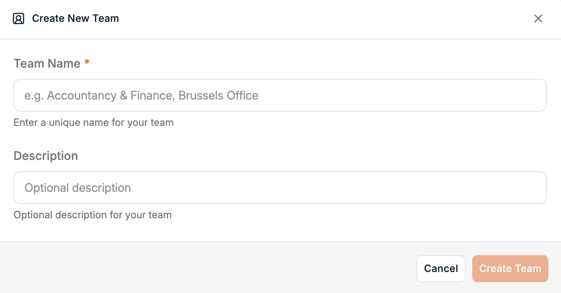Place cursor in the team name box
The height and width of the screenshot is (293, 561).
click(x=280, y=95)
